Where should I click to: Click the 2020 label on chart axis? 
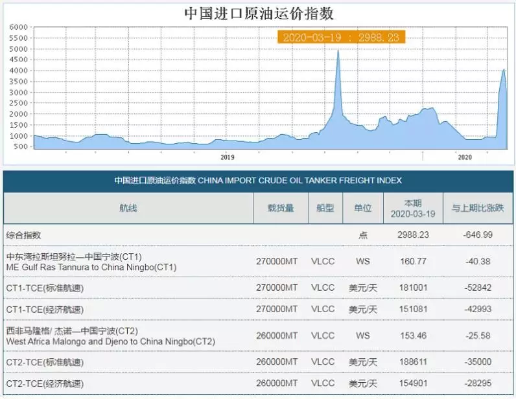[x=465, y=157]
